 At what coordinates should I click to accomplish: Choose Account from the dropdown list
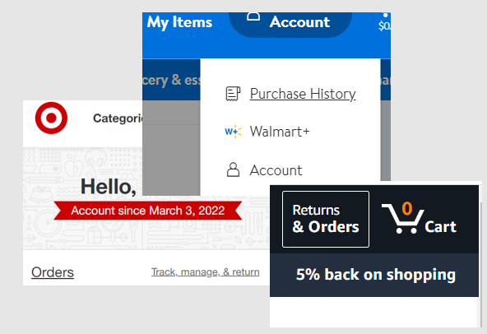coord(276,170)
